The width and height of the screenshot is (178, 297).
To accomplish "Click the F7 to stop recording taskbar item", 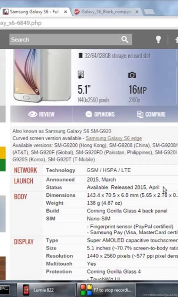I will (x=106, y=290).
